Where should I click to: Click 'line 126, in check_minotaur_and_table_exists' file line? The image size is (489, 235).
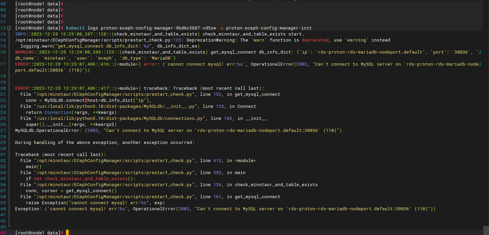[169, 185]
